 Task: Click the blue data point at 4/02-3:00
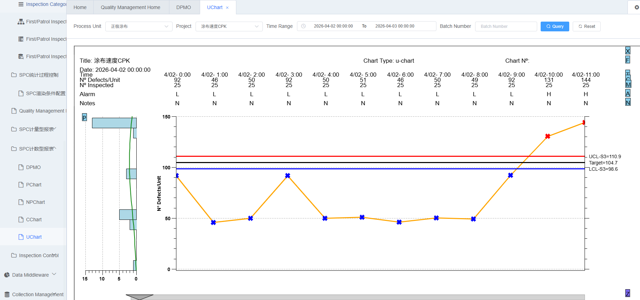[x=288, y=176]
